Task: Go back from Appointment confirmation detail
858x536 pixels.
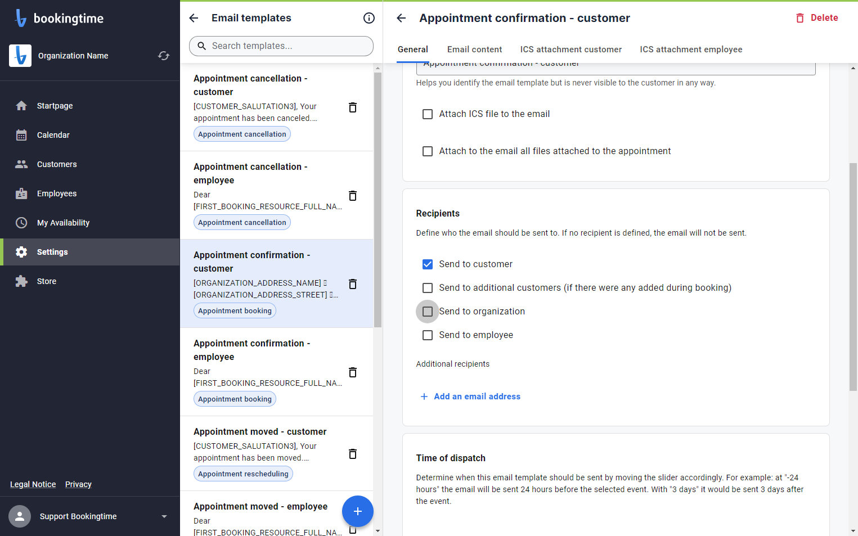Action: coord(401,18)
